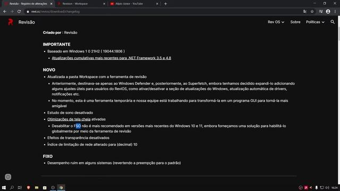This screenshot has width=340, height=191.
Task: Click 'Criado por : Revisão' line
Action: 60,32
